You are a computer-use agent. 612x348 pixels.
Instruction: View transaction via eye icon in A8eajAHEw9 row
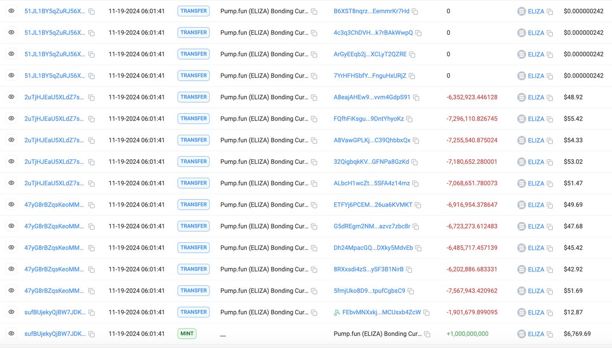click(x=11, y=97)
